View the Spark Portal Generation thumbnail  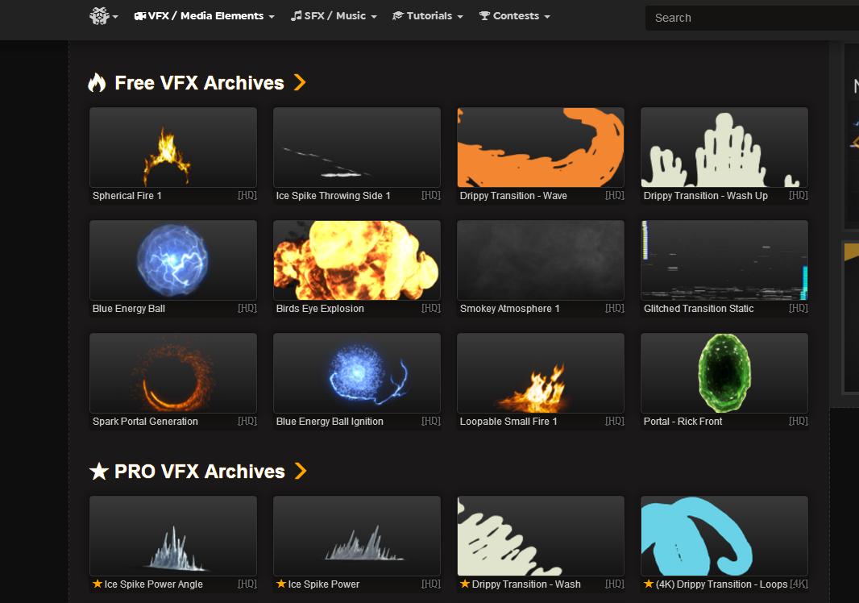[x=173, y=373]
